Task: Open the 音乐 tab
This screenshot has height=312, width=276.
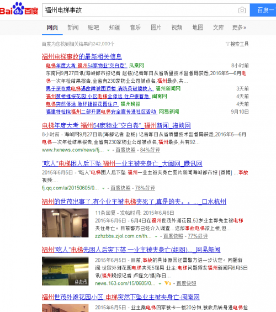Action: coord(135,28)
